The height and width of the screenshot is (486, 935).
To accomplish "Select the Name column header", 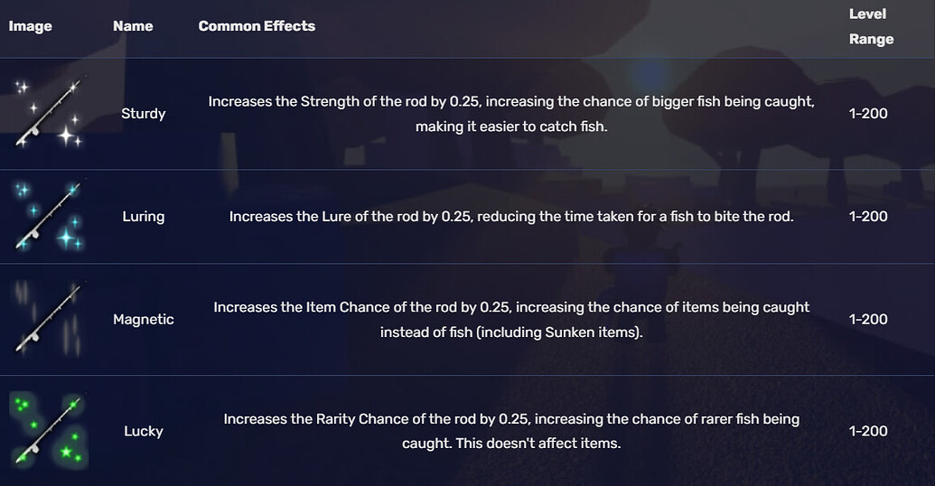I will pos(133,26).
